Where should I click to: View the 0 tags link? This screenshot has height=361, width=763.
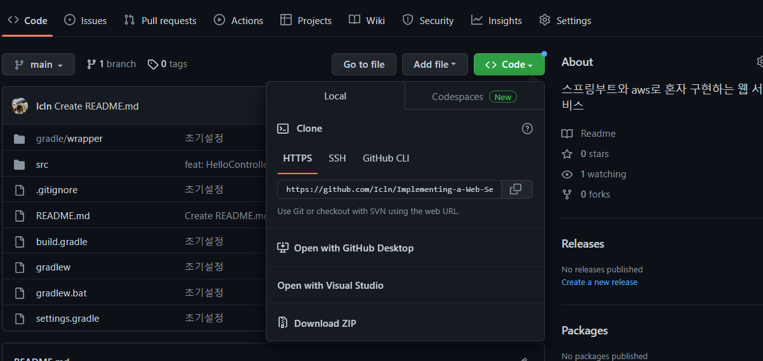[x=167, y=64]
